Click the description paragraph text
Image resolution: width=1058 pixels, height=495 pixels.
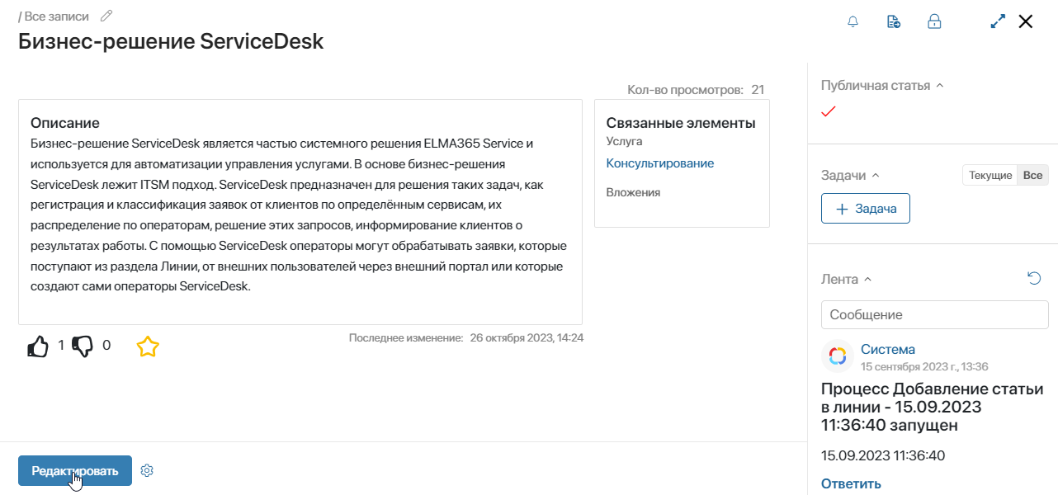[x=299, y=214]
